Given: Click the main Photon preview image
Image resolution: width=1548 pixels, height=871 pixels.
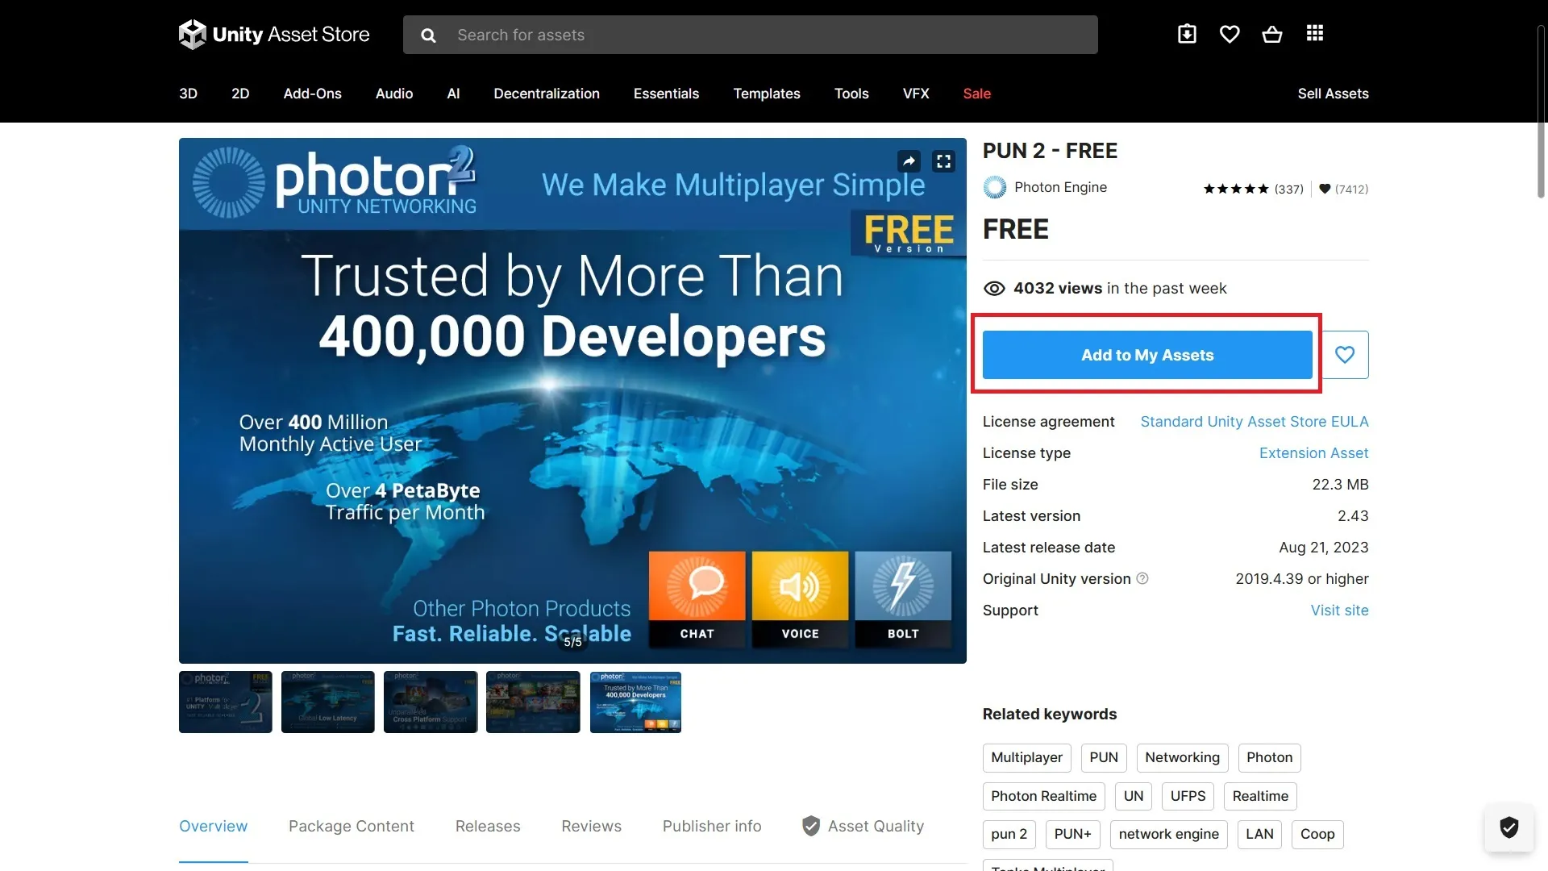Looking at the screenshot, I should click(x=572, y=401).
